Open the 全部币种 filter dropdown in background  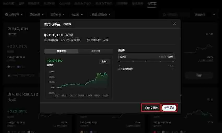(14, 14)
